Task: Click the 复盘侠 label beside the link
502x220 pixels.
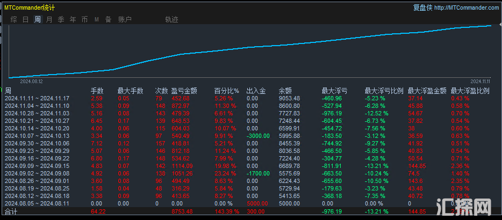Action: [423, 8]
